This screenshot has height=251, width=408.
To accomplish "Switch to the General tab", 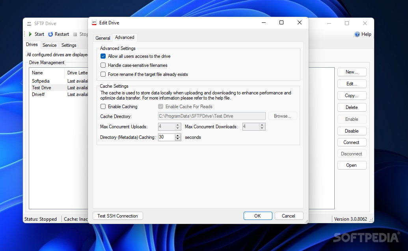I will 103,38.
